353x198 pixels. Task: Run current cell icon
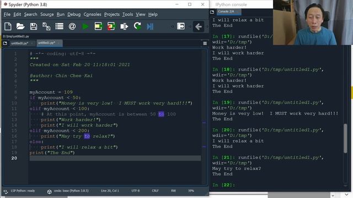coord(98,26)
